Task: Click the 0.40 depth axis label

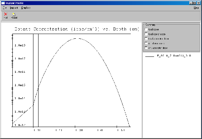Action: 100,130
